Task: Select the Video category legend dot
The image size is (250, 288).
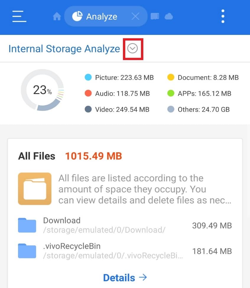Action: coord(88,109)
